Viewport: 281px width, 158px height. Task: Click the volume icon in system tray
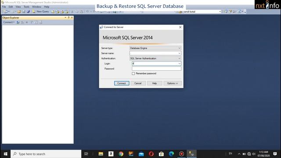tap(254, 154)
